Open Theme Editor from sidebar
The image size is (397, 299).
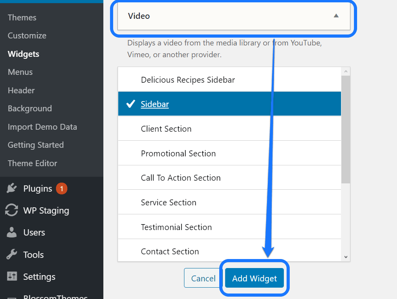coord(32,163)
